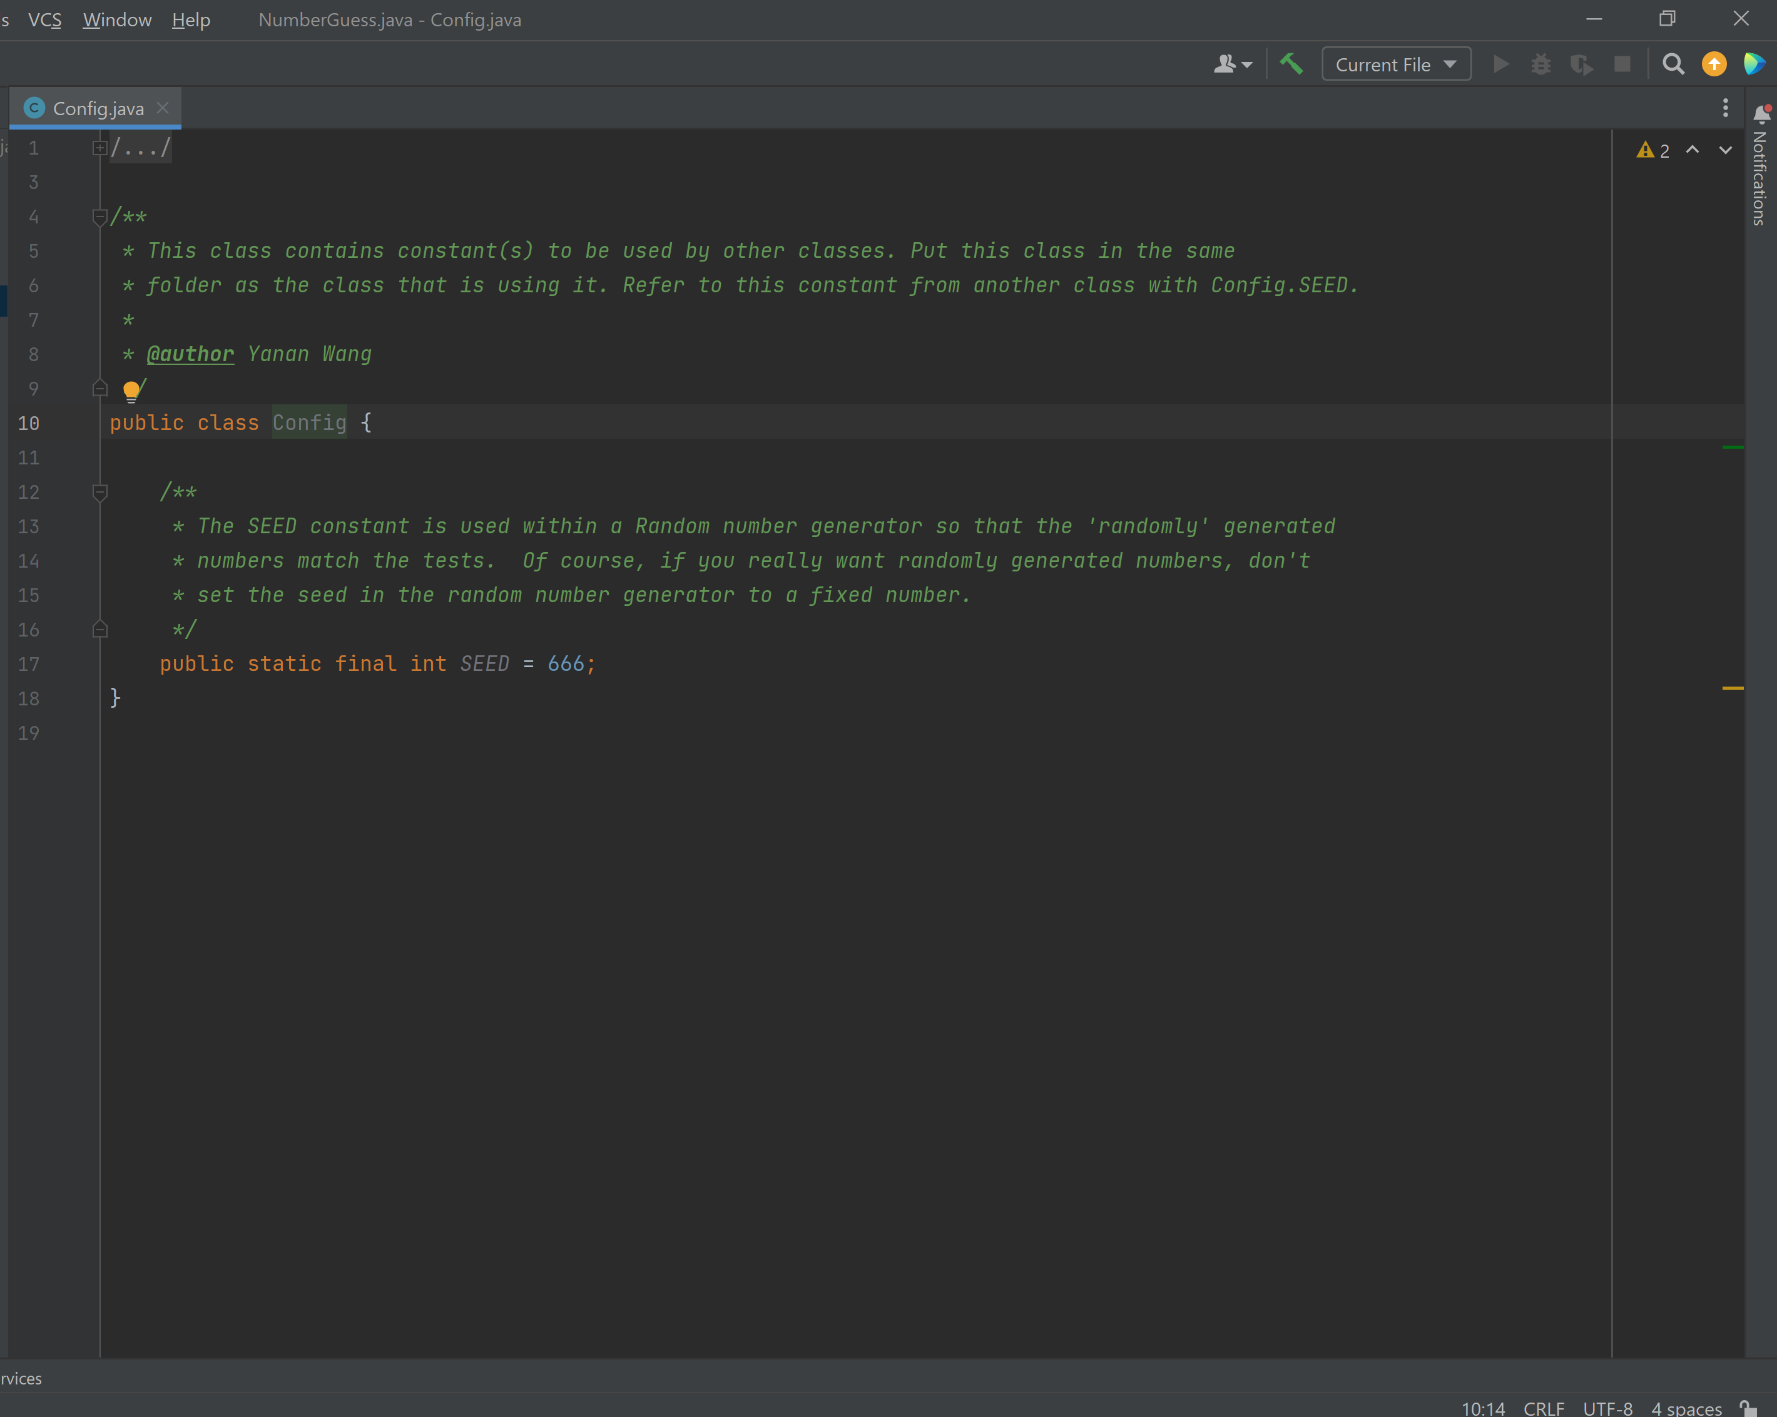Click the CRLF line separator status
Viewport: 1777px width, 1417px height.
(x=1543, y=1408)
